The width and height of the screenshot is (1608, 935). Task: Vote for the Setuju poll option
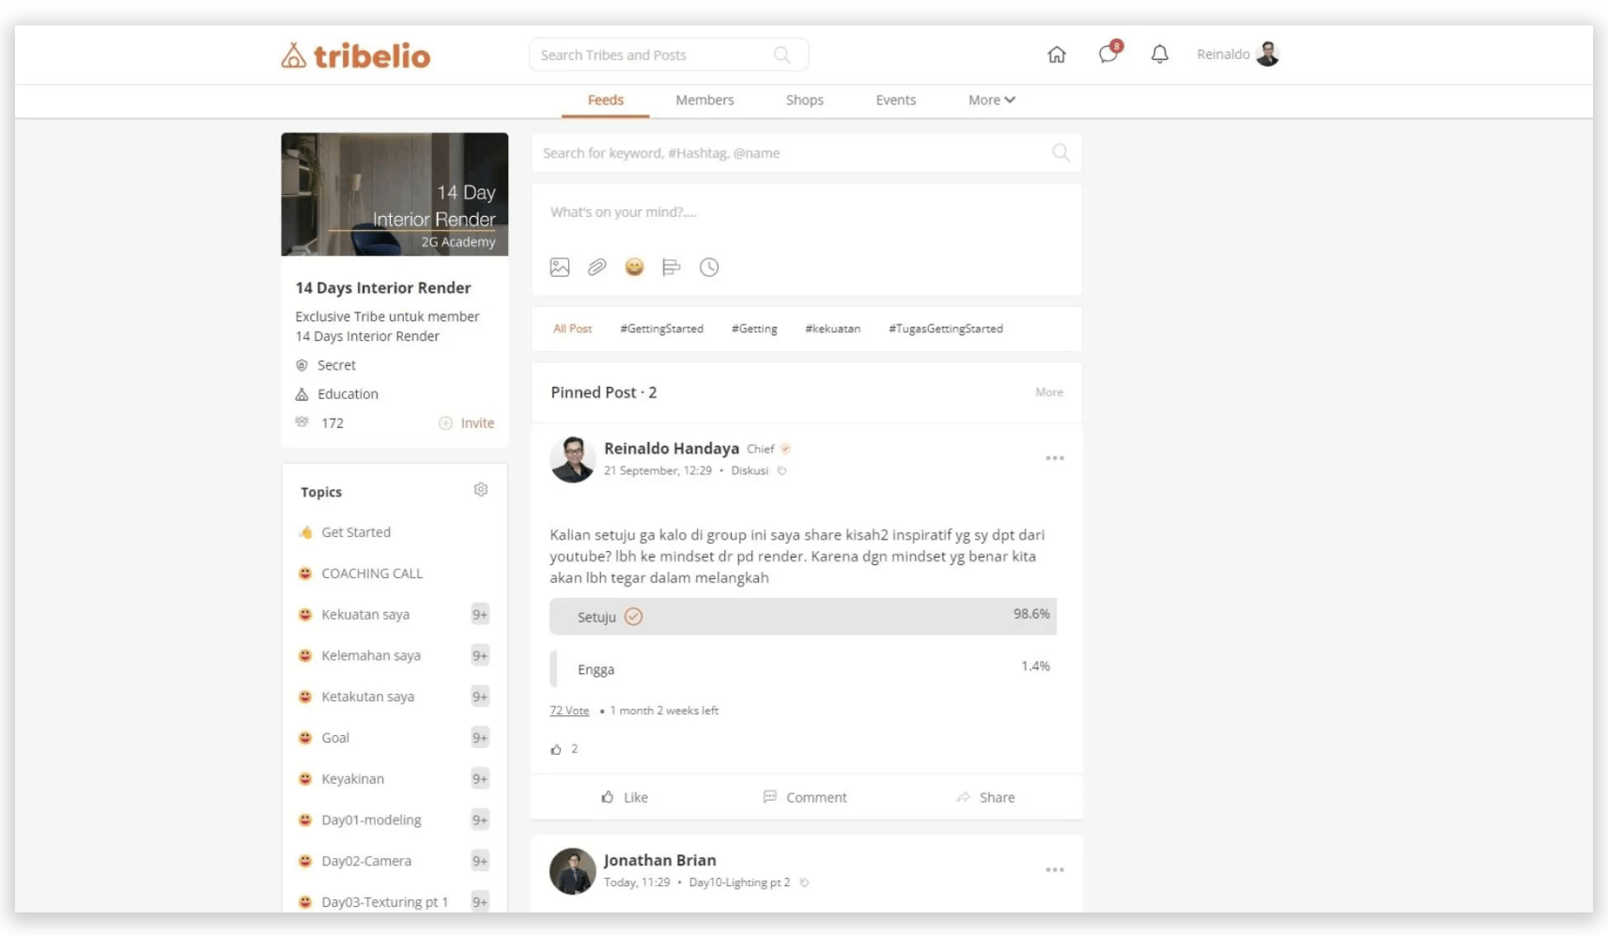803,617
